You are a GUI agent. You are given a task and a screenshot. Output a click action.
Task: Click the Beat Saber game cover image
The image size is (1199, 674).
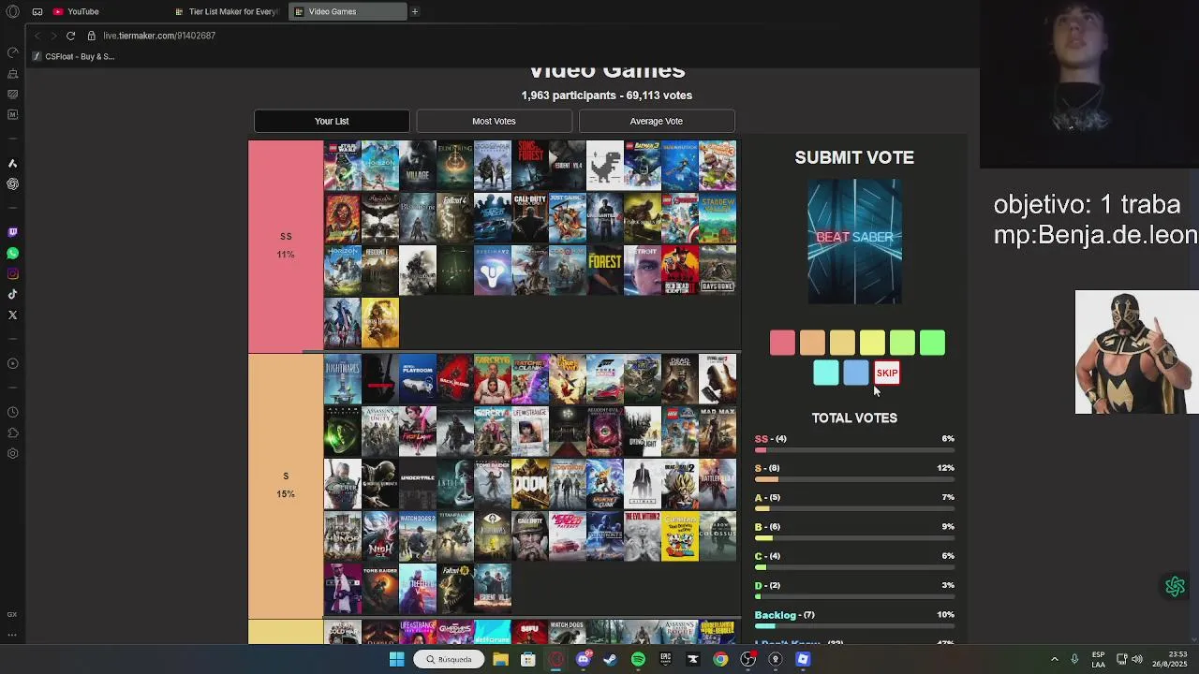pos(854,242)
